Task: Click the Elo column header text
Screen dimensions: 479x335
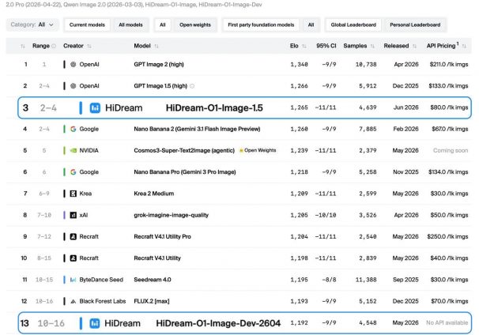Action: click(x=294, y=46)
